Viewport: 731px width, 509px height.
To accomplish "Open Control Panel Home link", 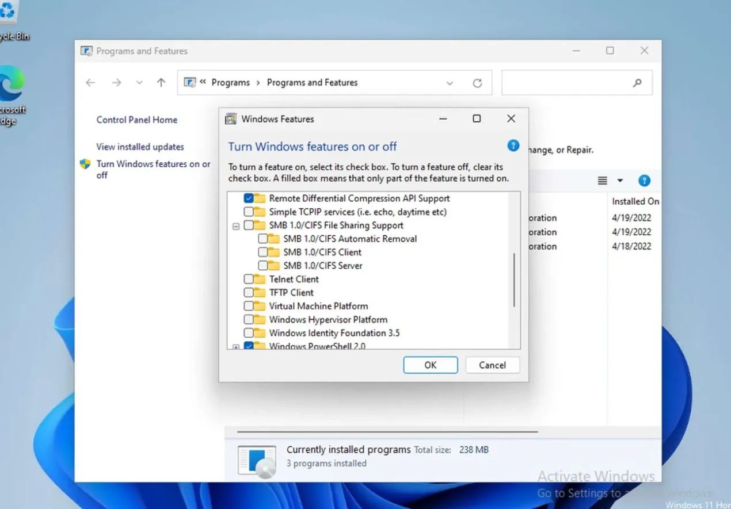I will [x=136, y=120].
